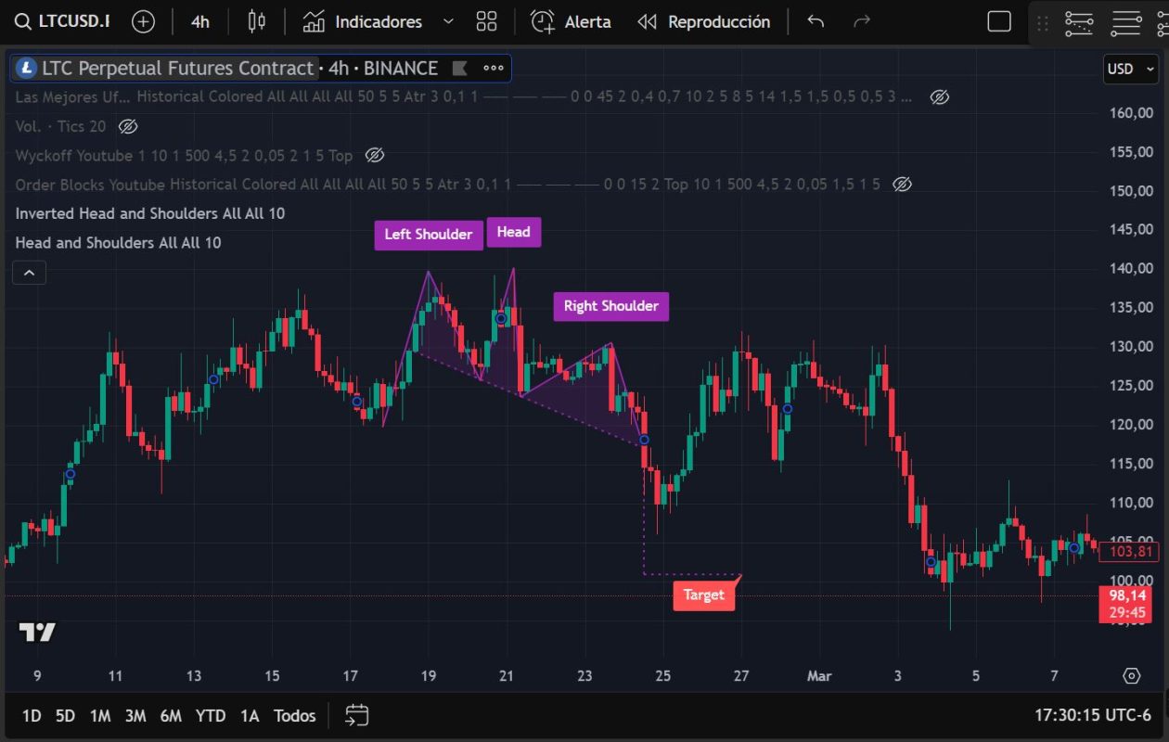This screenshot has width=1169, height=742.
Task: Show the hidden Vol indicator
Action: (128, 126)
